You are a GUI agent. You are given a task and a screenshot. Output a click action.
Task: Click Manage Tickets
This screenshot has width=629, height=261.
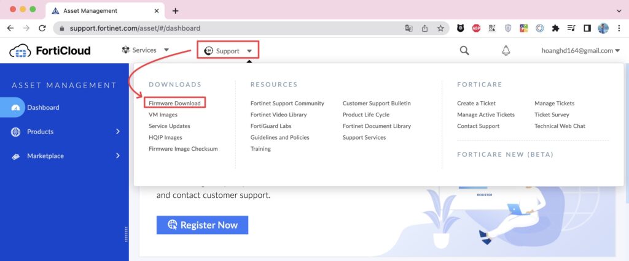coord(555,104)
